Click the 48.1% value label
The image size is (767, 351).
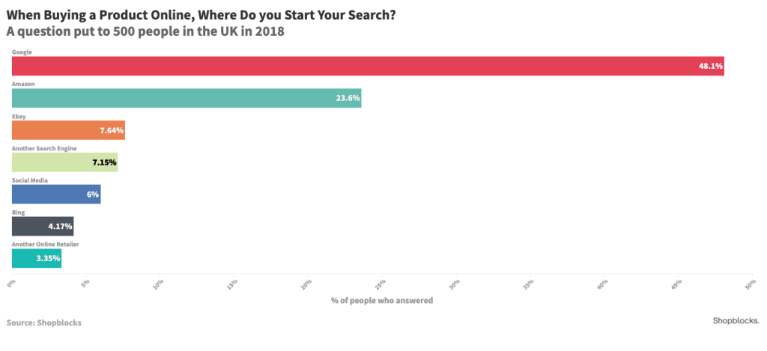(x=710, y=66)
